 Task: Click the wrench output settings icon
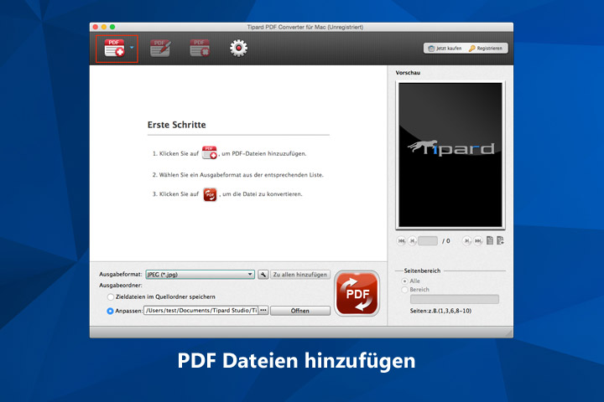tap(263, 275)
